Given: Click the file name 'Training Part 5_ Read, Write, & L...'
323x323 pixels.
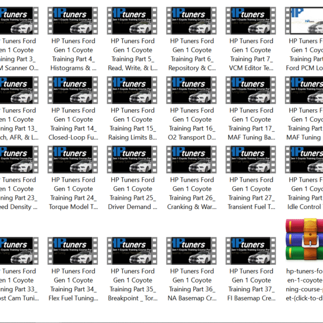Looking at the screenshot, I should (133, 64).
